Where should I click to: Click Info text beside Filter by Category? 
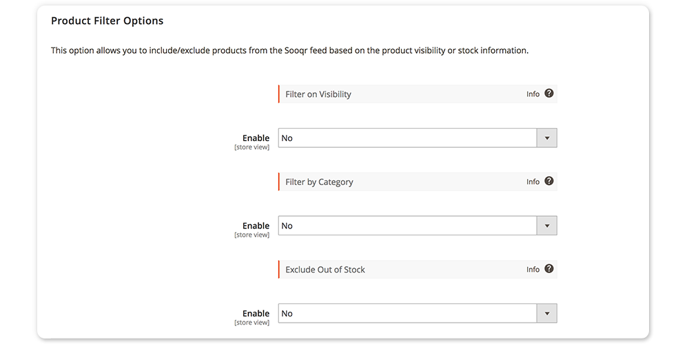point(533,182)
